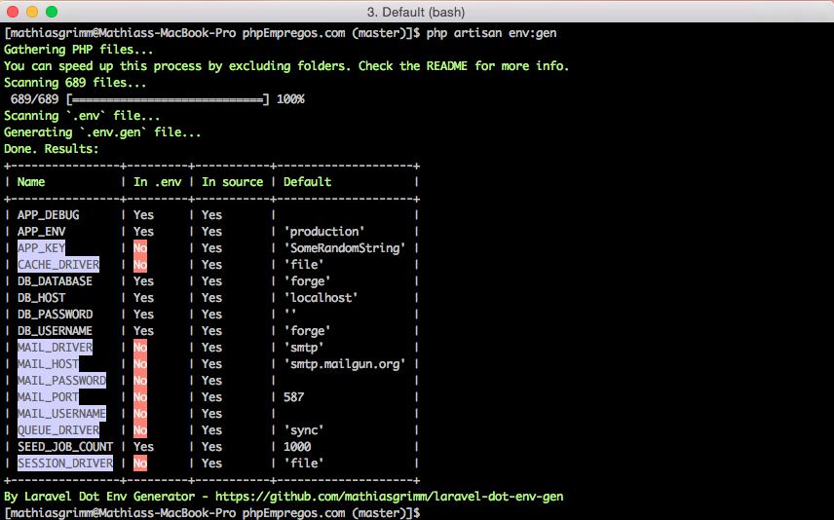Click the green zoom window button
This screenshot has height=520, width=834.
52,12
